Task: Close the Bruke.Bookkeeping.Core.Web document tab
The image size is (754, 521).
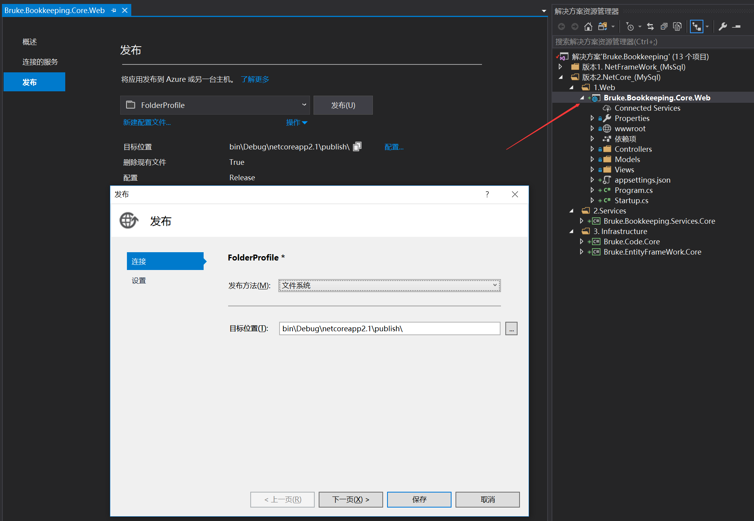Action: tap(125, 10)
